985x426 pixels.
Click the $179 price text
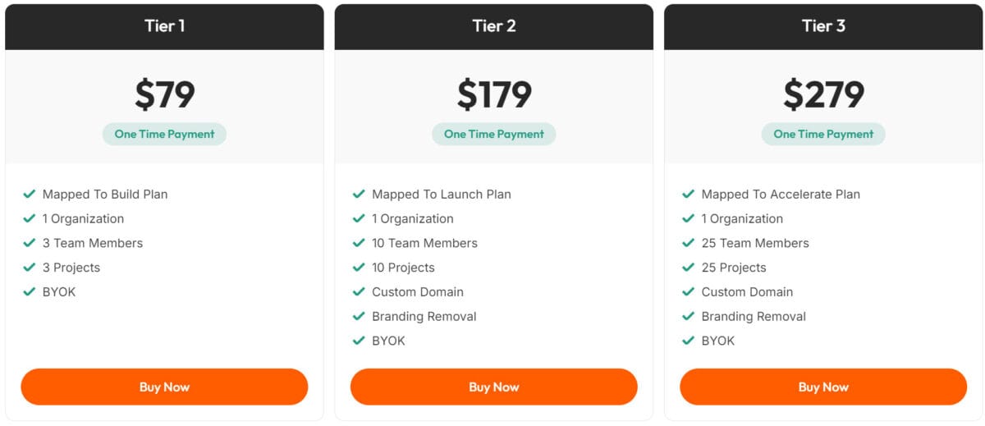(x=494, y=94)
